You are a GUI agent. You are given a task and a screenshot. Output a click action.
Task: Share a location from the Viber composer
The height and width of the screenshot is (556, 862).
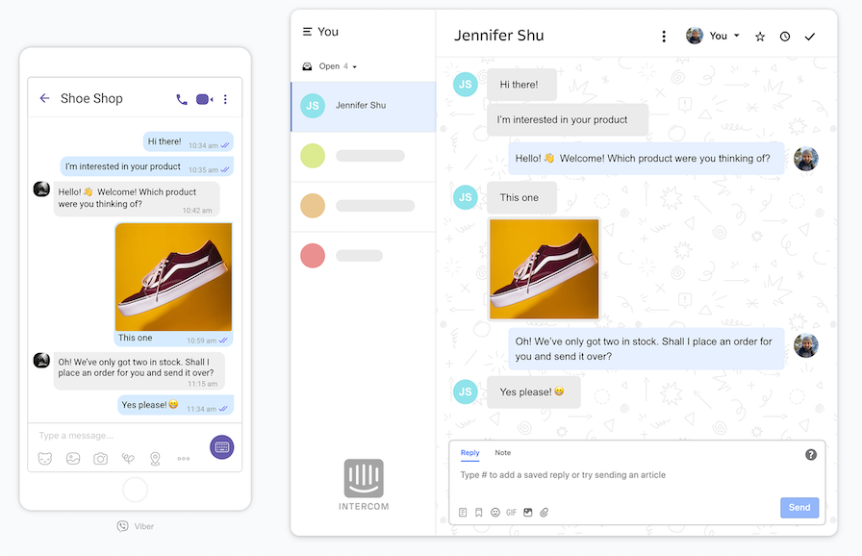click(155, 459)
